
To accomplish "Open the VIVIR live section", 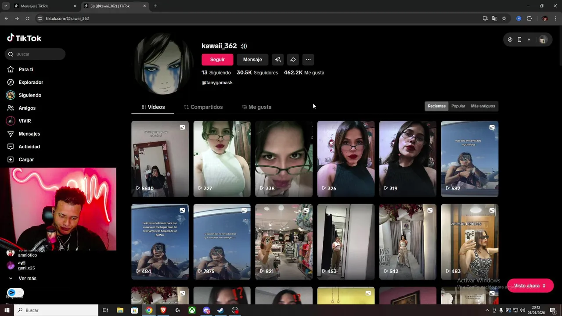I will click(x=25, y=121).
